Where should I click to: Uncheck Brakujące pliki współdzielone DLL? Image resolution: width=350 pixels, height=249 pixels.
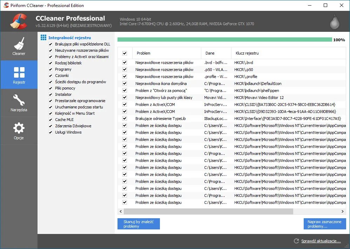pyautogui.click(x=51, y=44)
